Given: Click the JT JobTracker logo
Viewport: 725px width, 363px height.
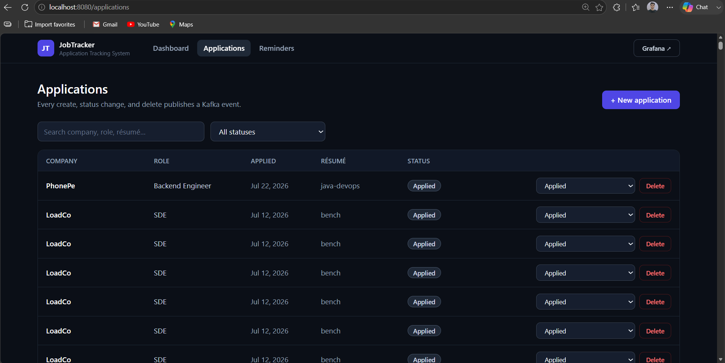Looking at the screenshot, I should point(46,48).
